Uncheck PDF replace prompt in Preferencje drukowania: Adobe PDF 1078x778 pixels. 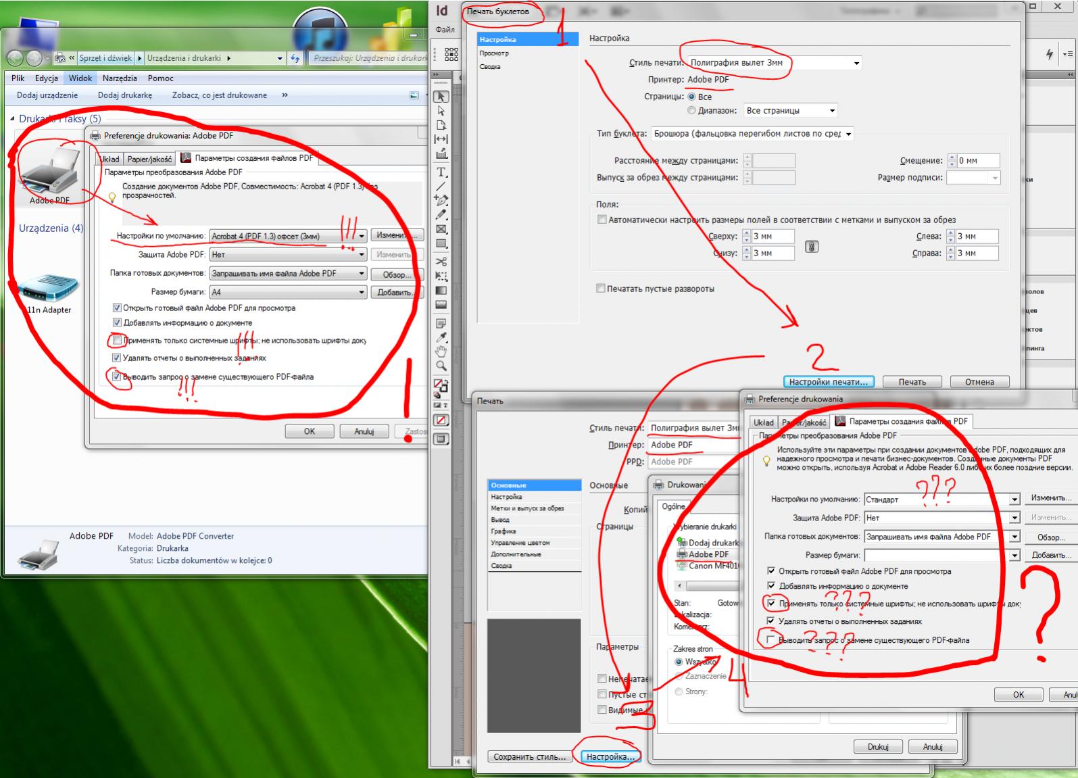(x=117, y=376)
